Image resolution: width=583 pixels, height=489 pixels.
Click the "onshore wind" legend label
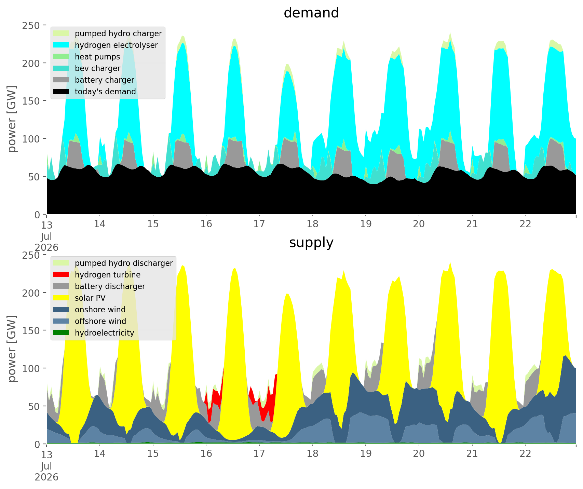[x=100, y=310]
